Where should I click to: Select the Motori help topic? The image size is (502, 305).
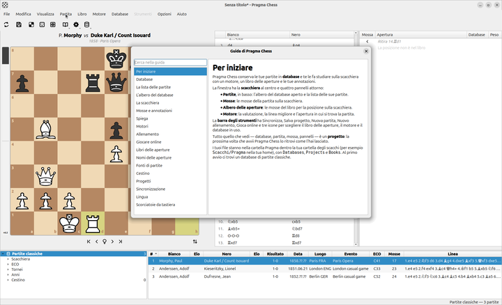coord(170,126)
